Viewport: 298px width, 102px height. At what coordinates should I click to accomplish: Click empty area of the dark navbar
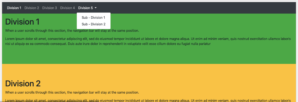click(190, 8)
